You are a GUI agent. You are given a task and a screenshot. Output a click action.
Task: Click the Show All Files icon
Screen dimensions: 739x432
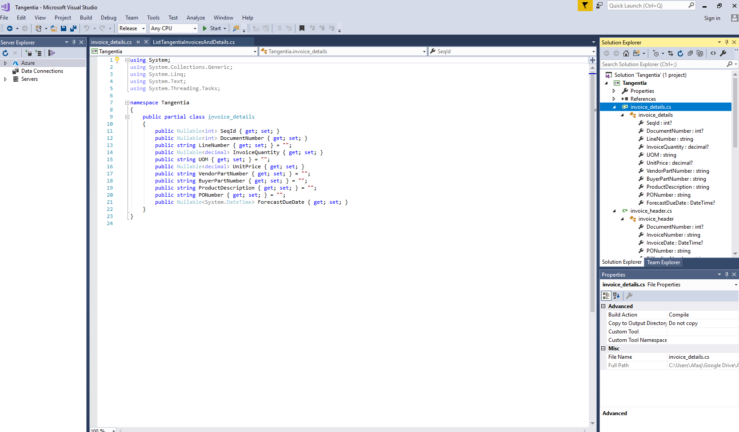coord(700,53)
